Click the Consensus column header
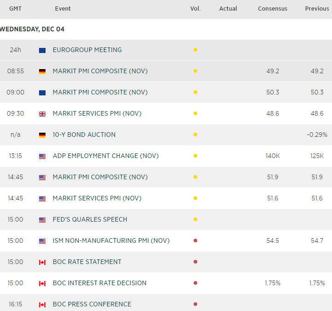This screenshot has width=332, height=311. (273, 9)
